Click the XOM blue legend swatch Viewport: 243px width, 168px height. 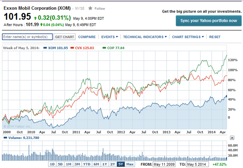45,48
